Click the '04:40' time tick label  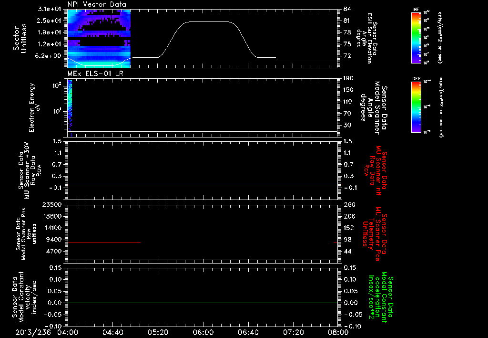112,332
